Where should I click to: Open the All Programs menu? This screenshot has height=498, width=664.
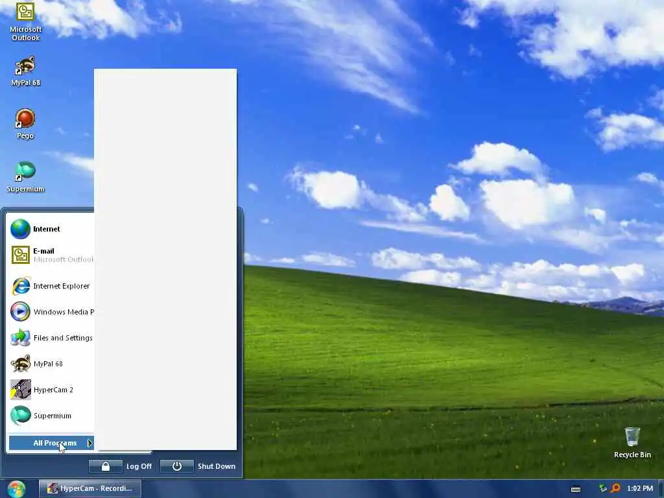(x=51, y=443)
